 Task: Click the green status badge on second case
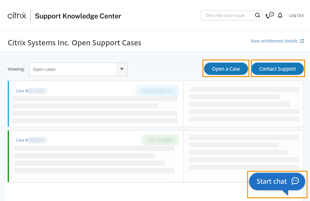tap(161, 140)
